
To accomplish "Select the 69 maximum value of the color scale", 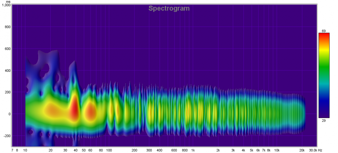I will pyautogui.click(x=323, y=31).
